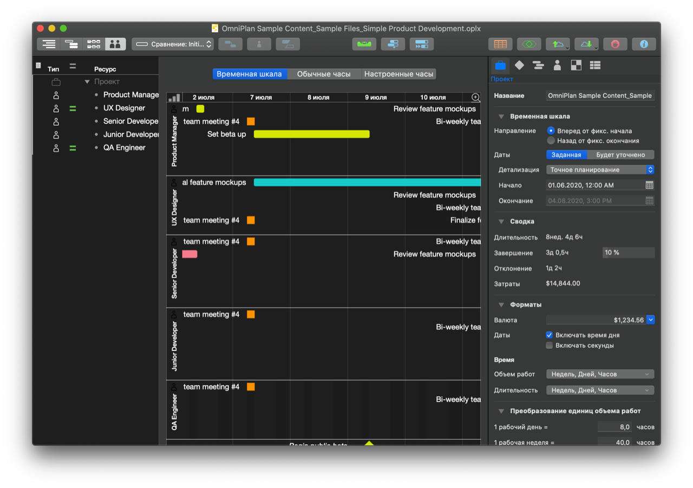693x488 pixels.
Task: Toggle Включать время дня checkbox
Action: [x=549, y=335]
